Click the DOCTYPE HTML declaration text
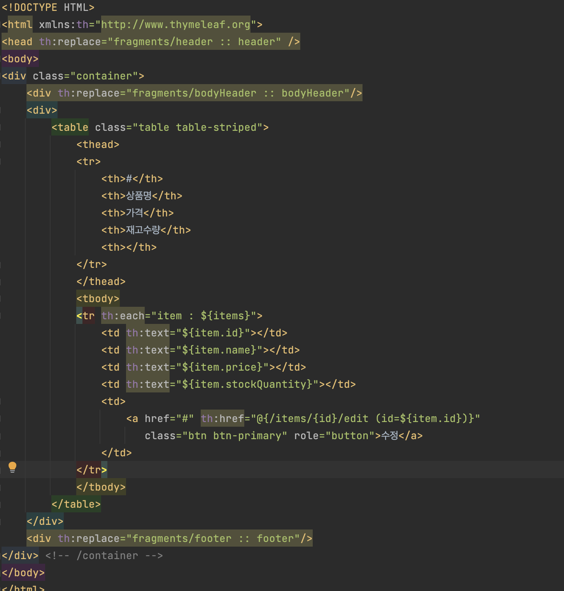The image size is (564, 591). 48,7
